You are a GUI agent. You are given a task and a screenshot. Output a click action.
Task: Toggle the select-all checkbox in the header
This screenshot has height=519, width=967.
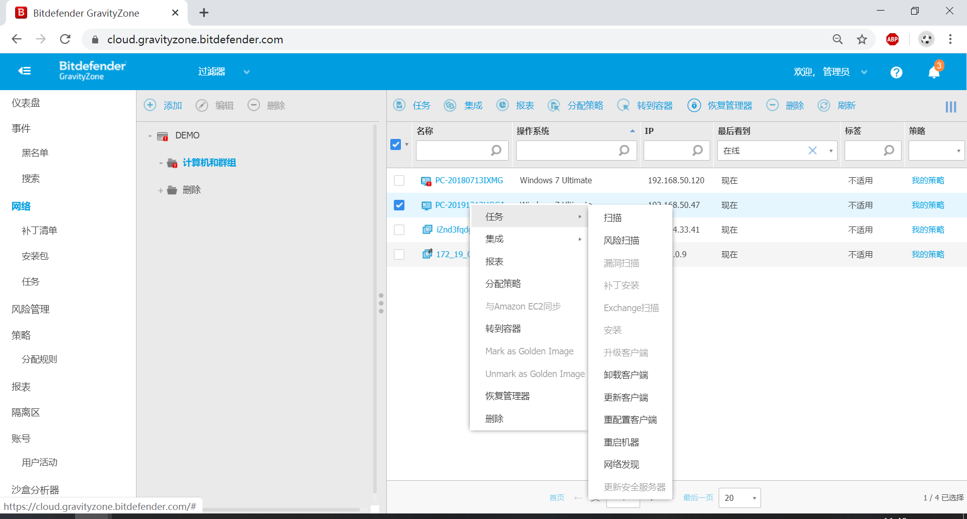pos(396,144)
